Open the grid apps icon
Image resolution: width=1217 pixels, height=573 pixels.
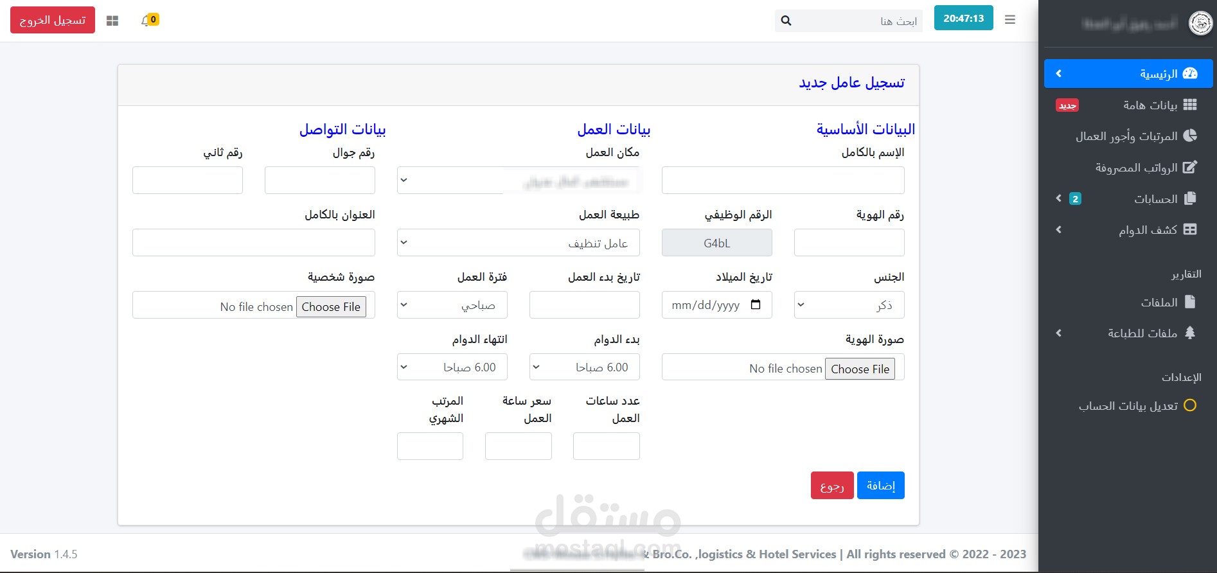tap(112, 21)
